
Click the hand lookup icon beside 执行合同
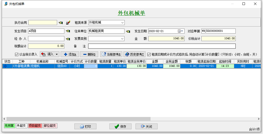click(61, 23)
